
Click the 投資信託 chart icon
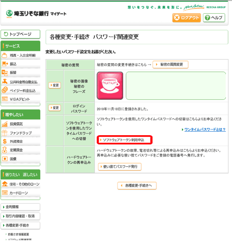point(4,124)
